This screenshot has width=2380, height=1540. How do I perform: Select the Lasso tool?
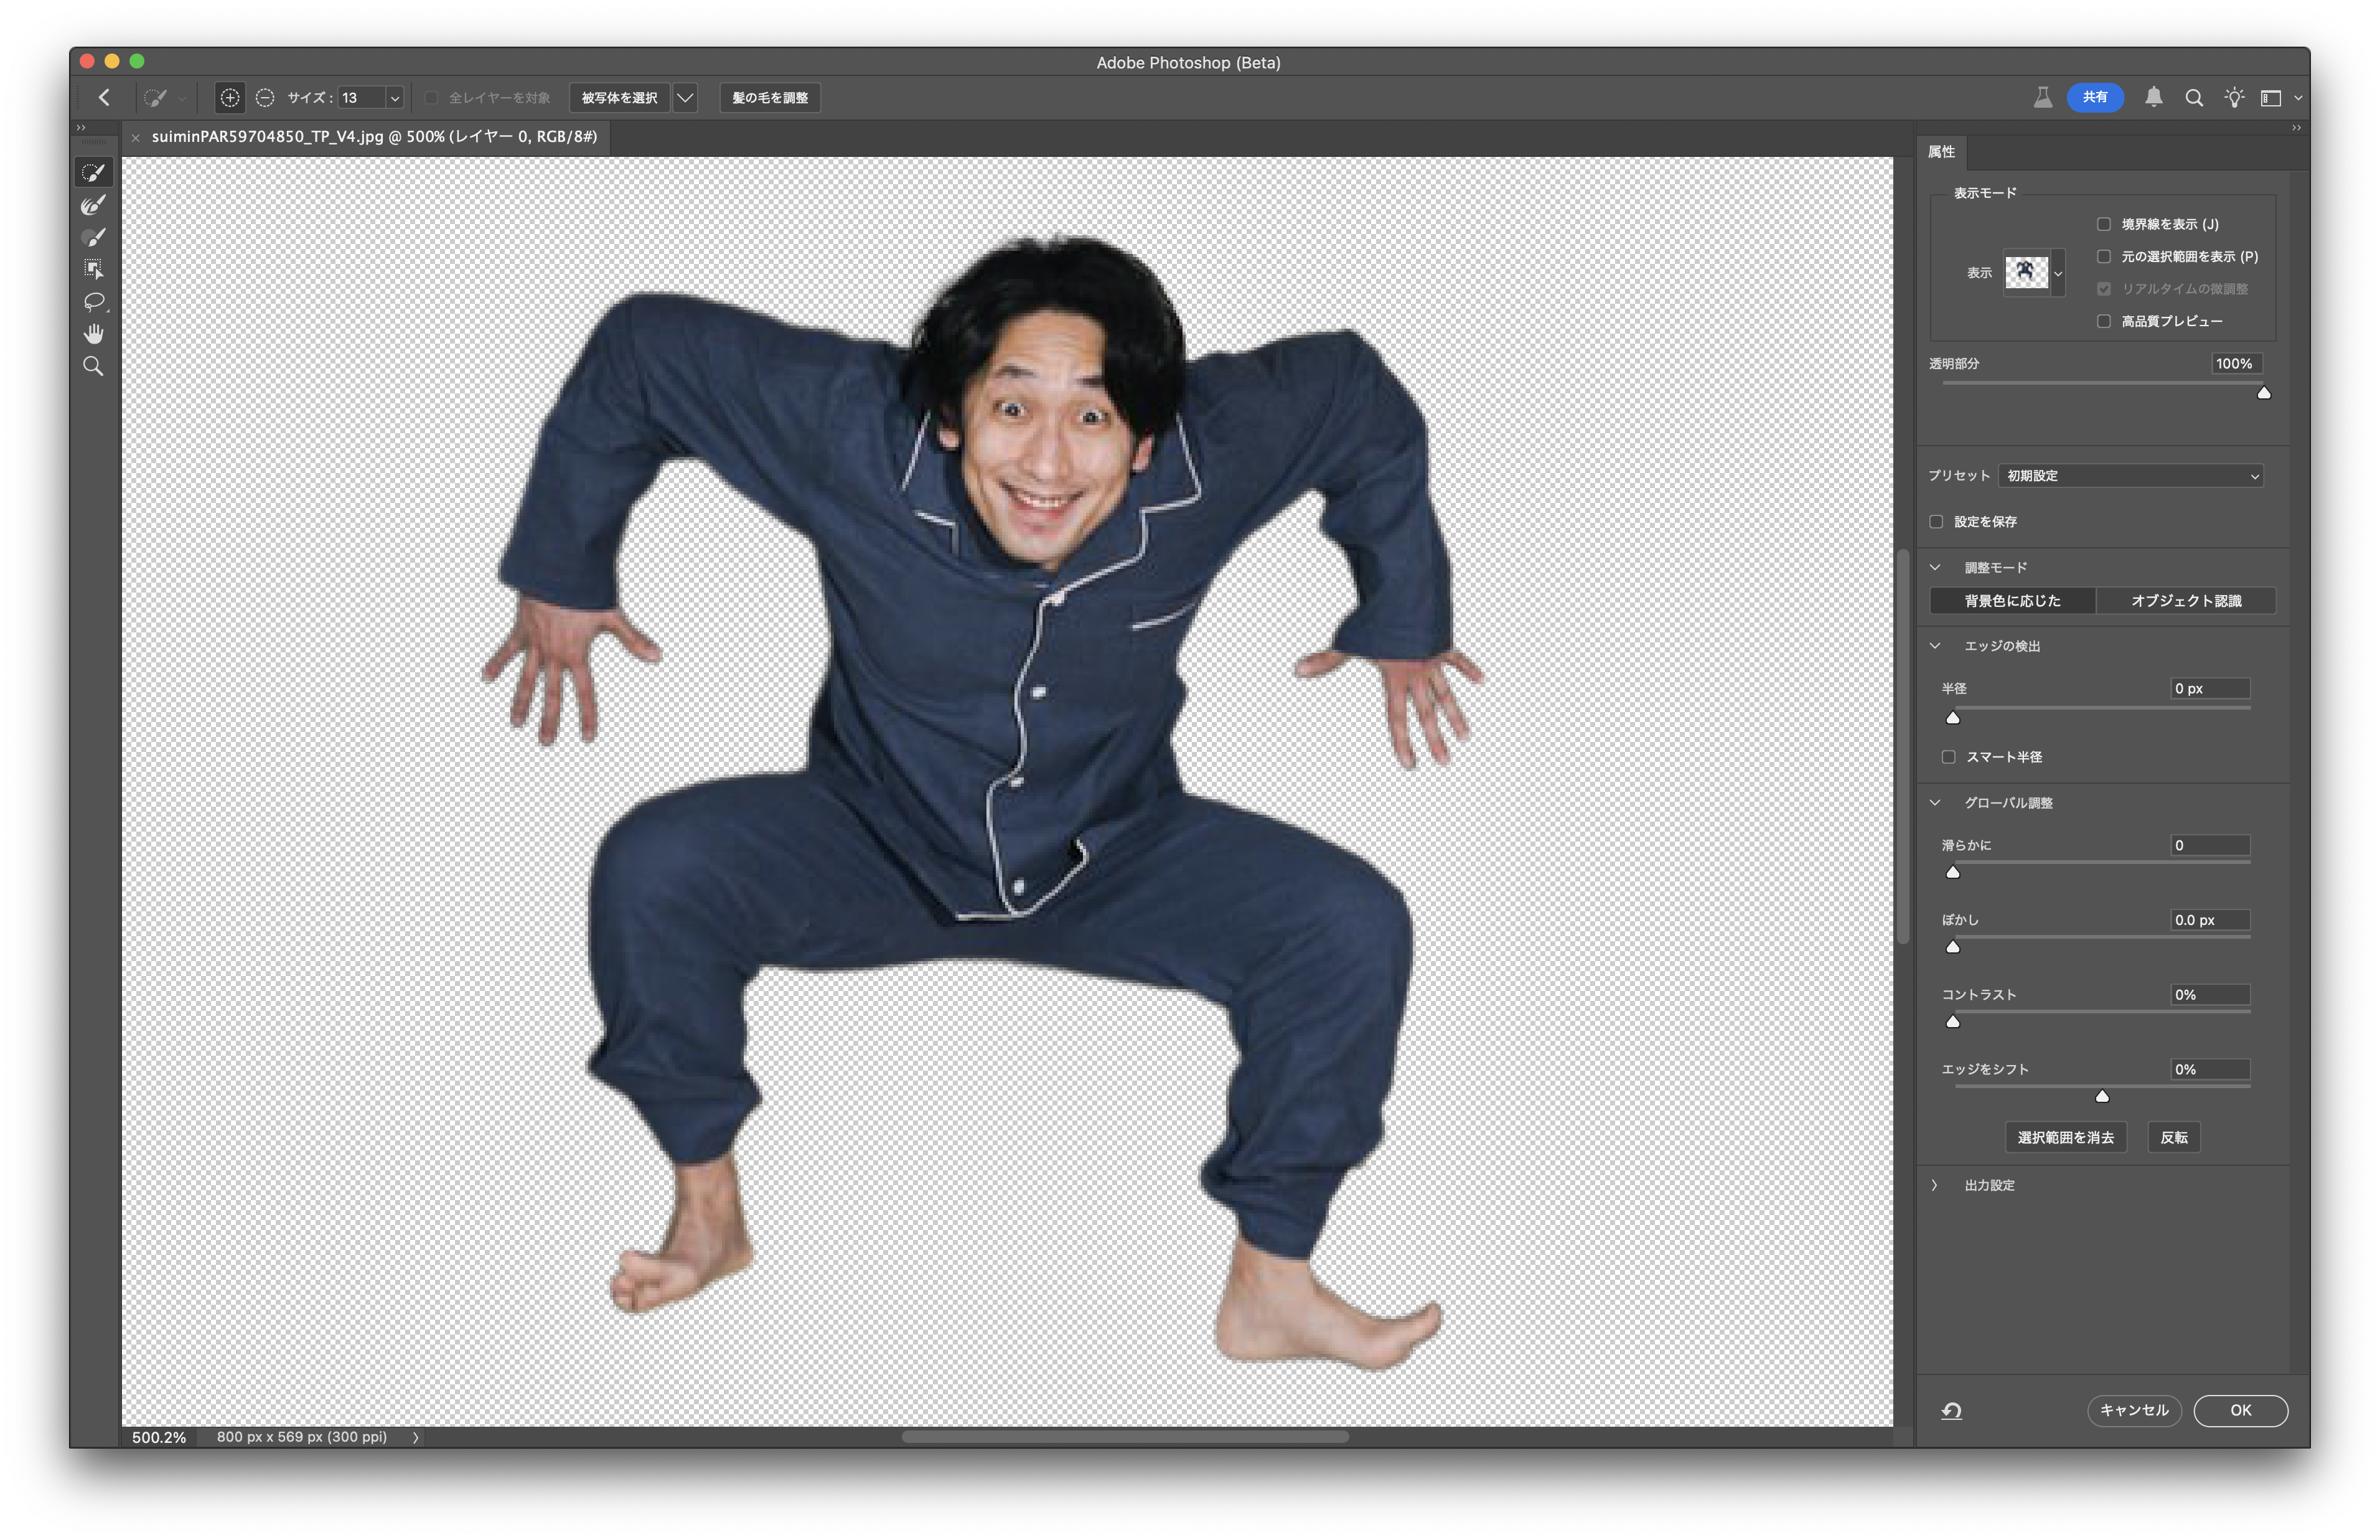pyautogui.click(x=93, y=301)
